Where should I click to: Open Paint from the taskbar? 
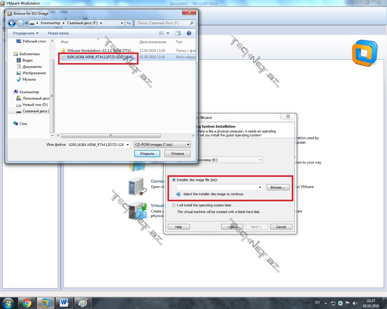(x=83, y=303)
